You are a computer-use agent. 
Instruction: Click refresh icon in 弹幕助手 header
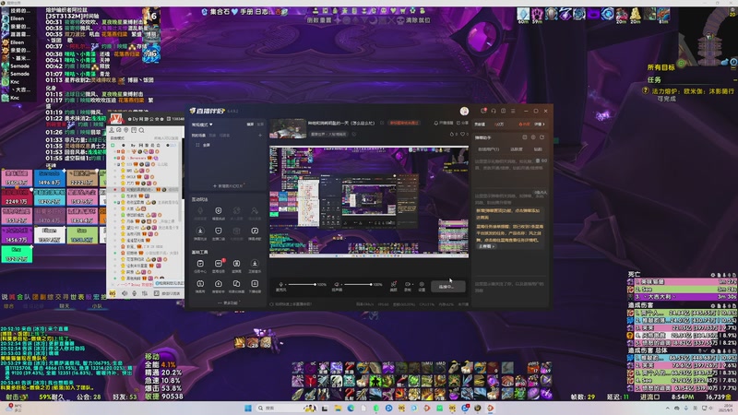(x=542, y=136)
